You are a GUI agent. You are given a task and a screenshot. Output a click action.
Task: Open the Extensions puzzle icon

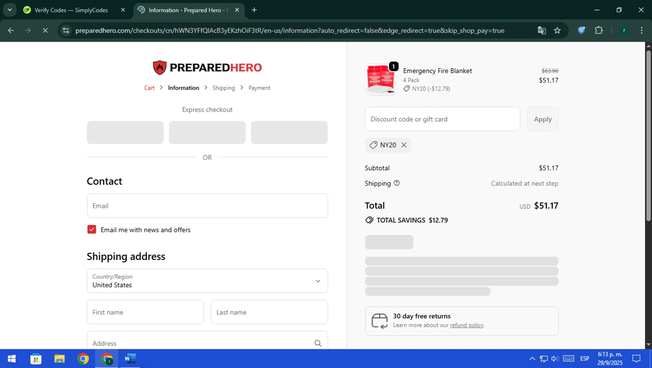click(x=599, y=30)
